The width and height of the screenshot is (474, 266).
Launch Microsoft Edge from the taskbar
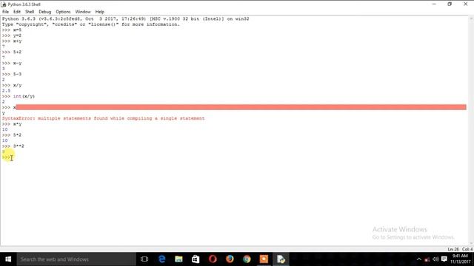pos(161,259)
